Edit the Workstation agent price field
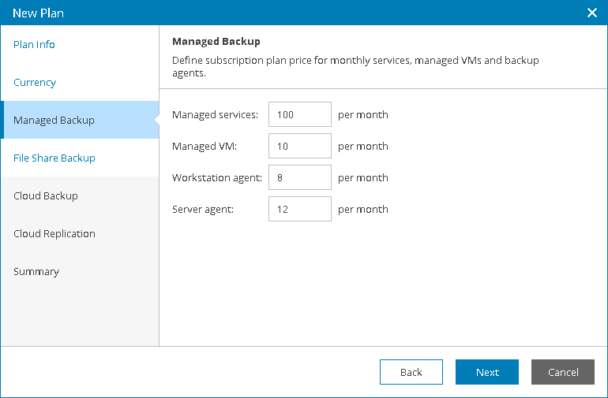608x398 pixels. pos(300,177)
